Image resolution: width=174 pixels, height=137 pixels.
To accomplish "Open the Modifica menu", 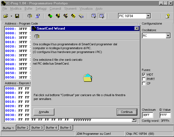I will click(16, 9).
